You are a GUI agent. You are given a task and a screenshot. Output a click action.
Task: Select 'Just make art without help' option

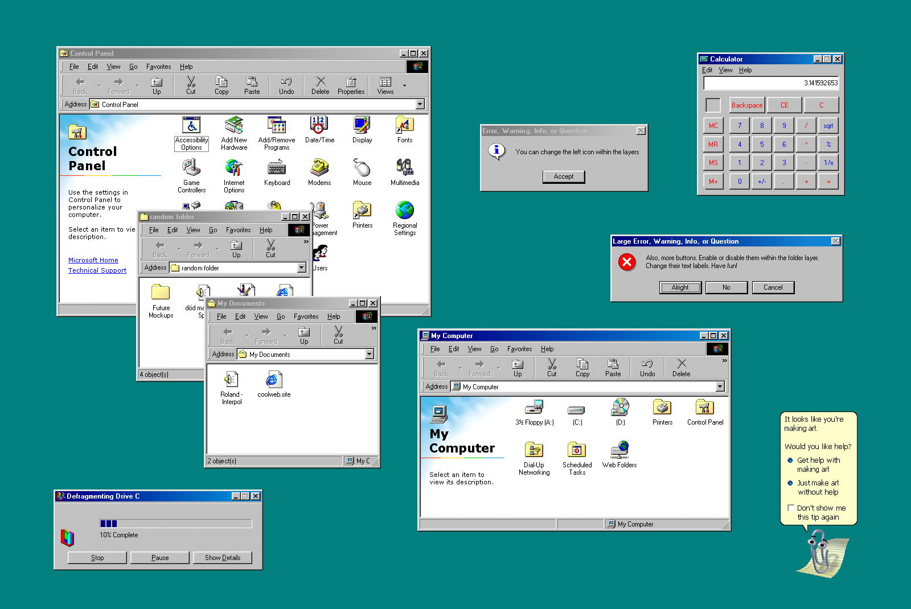814,487
